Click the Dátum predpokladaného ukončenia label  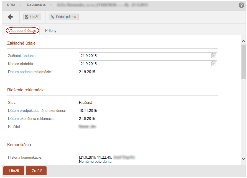(37, 110)
